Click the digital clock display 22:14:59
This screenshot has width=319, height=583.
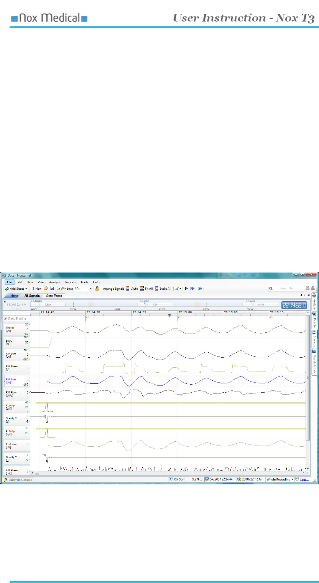294,305
